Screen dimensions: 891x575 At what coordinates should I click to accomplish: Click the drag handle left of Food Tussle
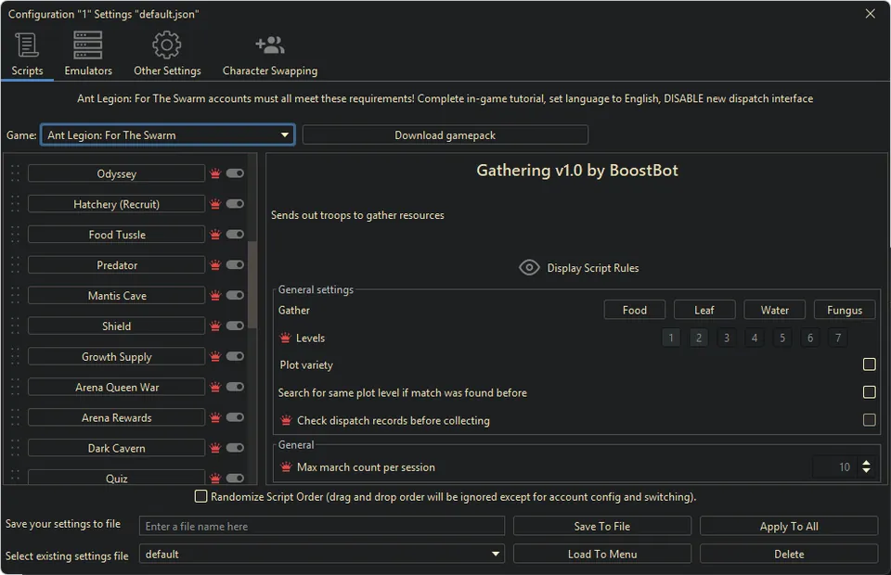(x=16, y=235)
